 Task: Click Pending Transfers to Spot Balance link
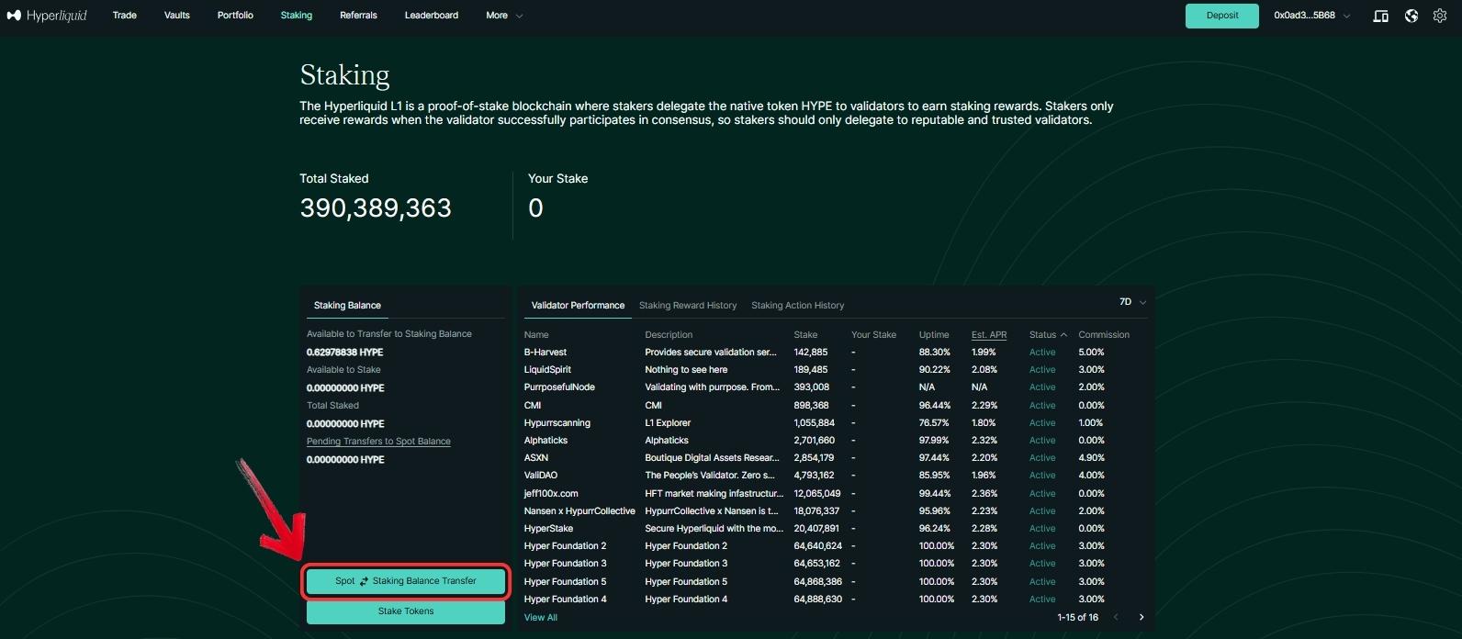click(x=378, y=442)
